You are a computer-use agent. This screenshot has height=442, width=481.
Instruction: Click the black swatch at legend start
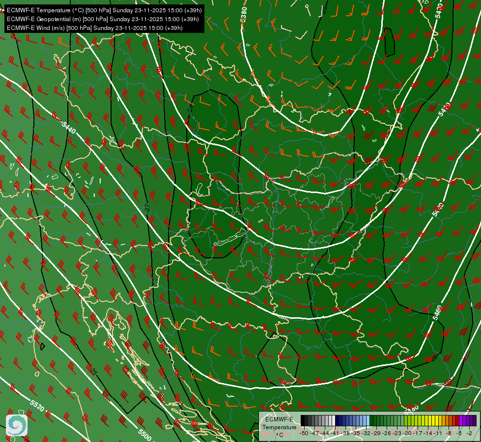(x=303, y=420)
